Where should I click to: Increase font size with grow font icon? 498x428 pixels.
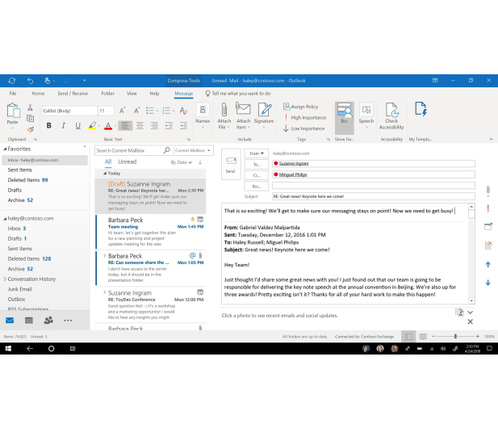tap(122, 111)
